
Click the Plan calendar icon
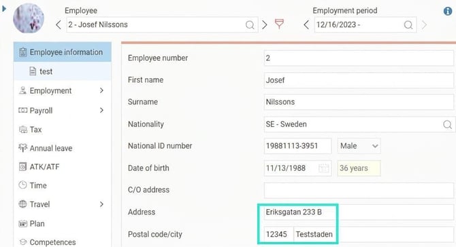[22, 223]
